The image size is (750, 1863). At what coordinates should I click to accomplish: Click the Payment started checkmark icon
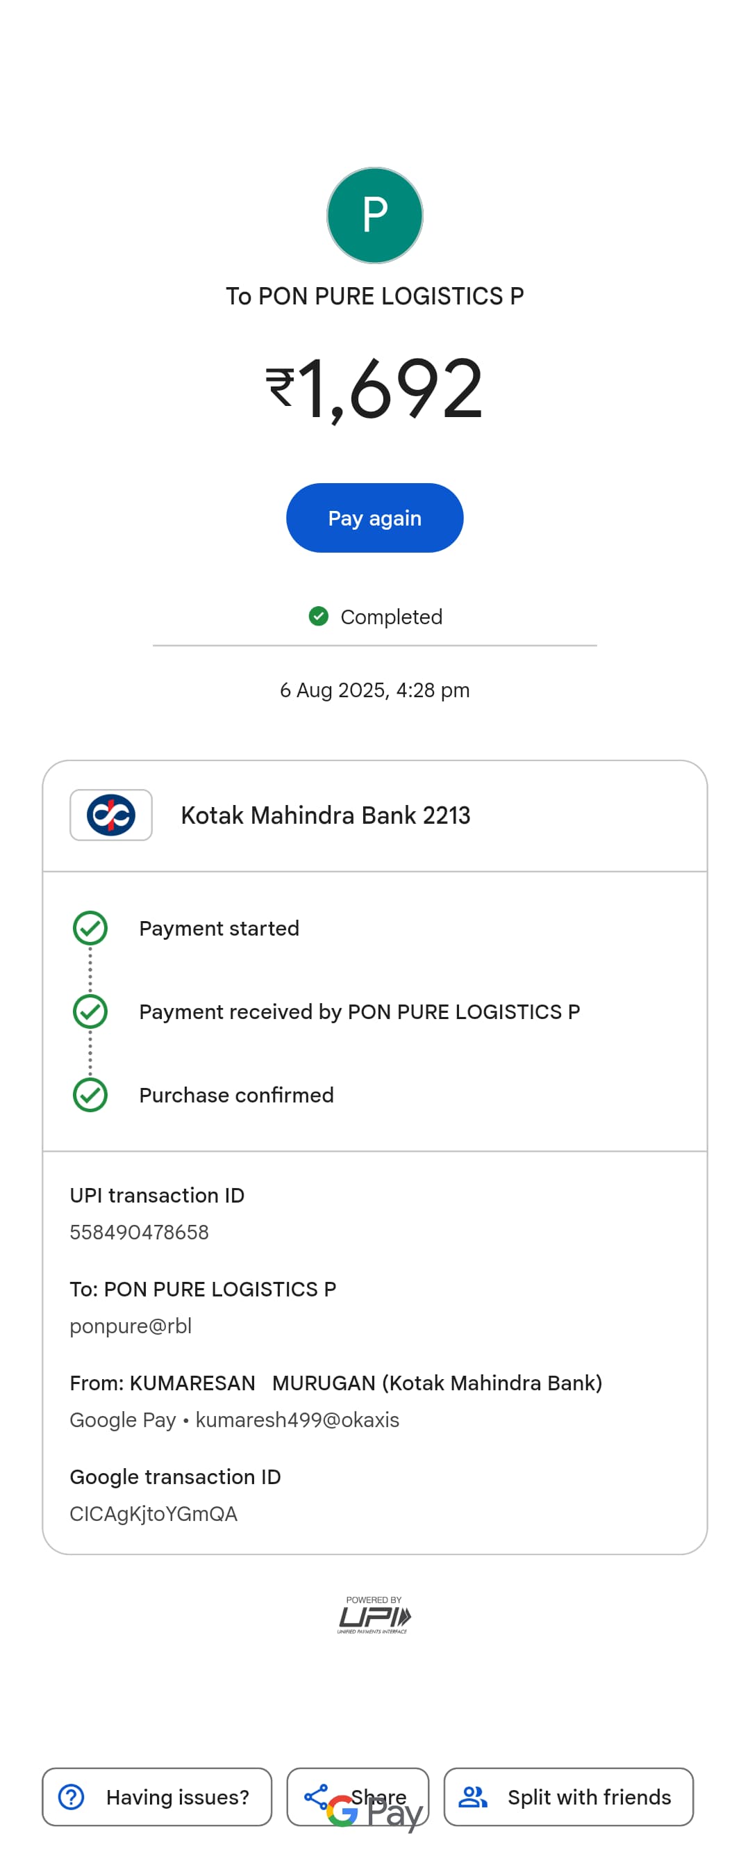[x=90, y=928]
